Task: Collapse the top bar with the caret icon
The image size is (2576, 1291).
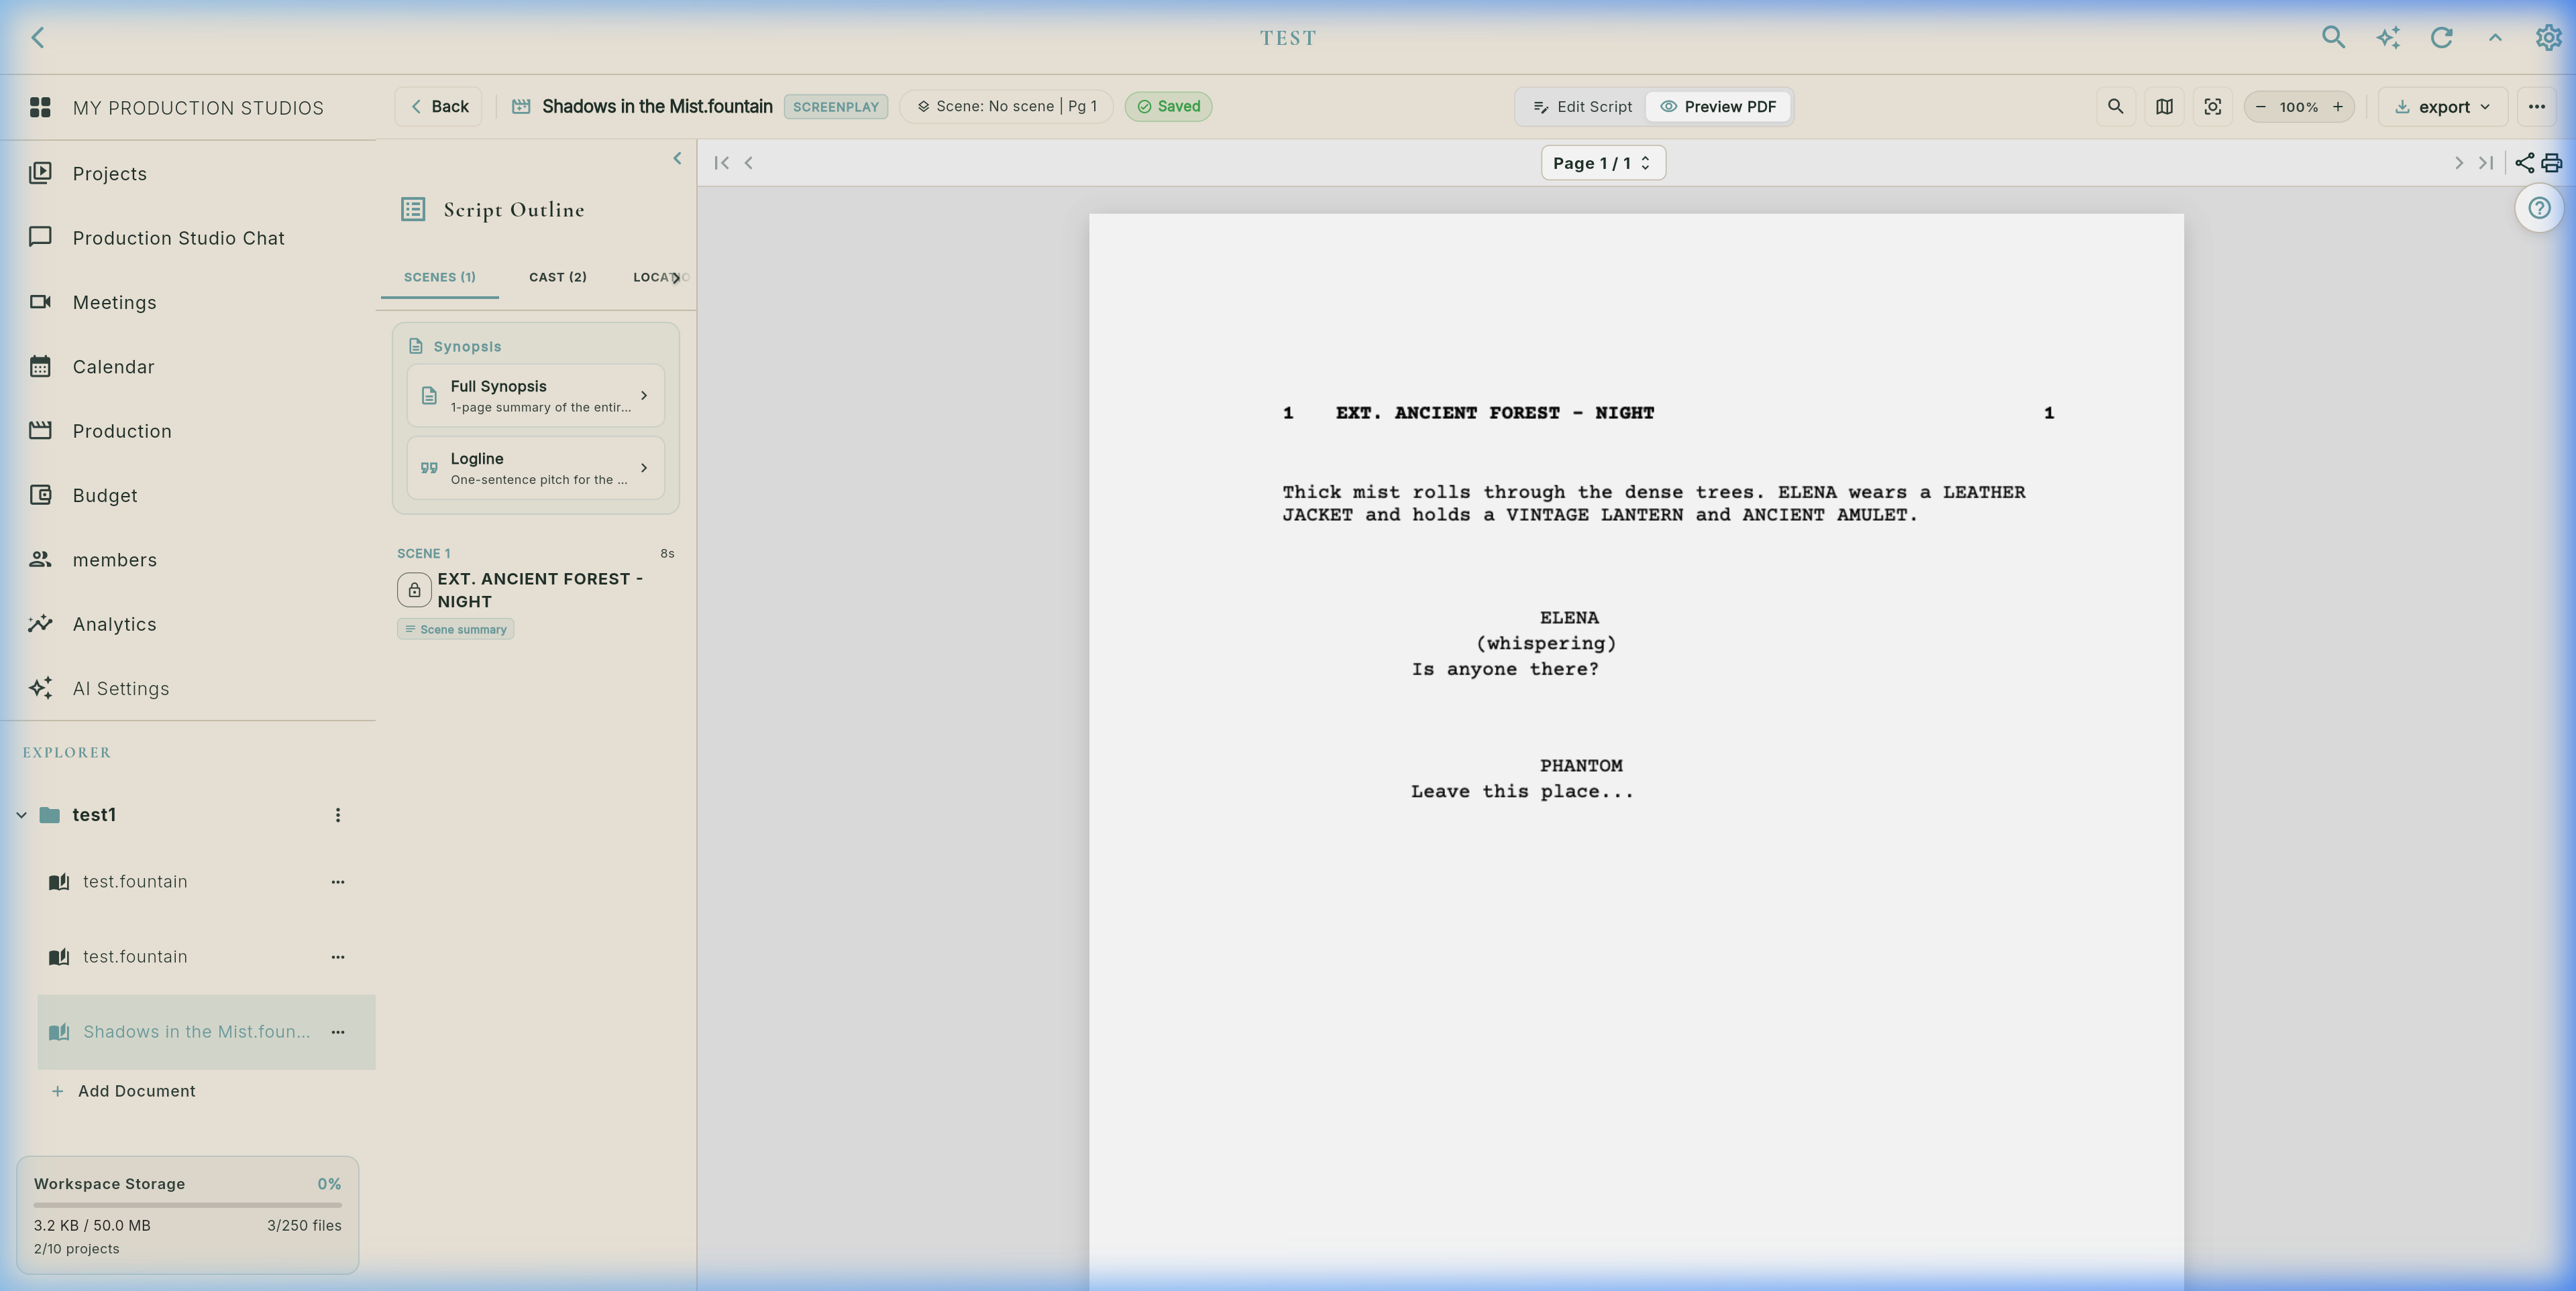Action: click(2495, 37)
